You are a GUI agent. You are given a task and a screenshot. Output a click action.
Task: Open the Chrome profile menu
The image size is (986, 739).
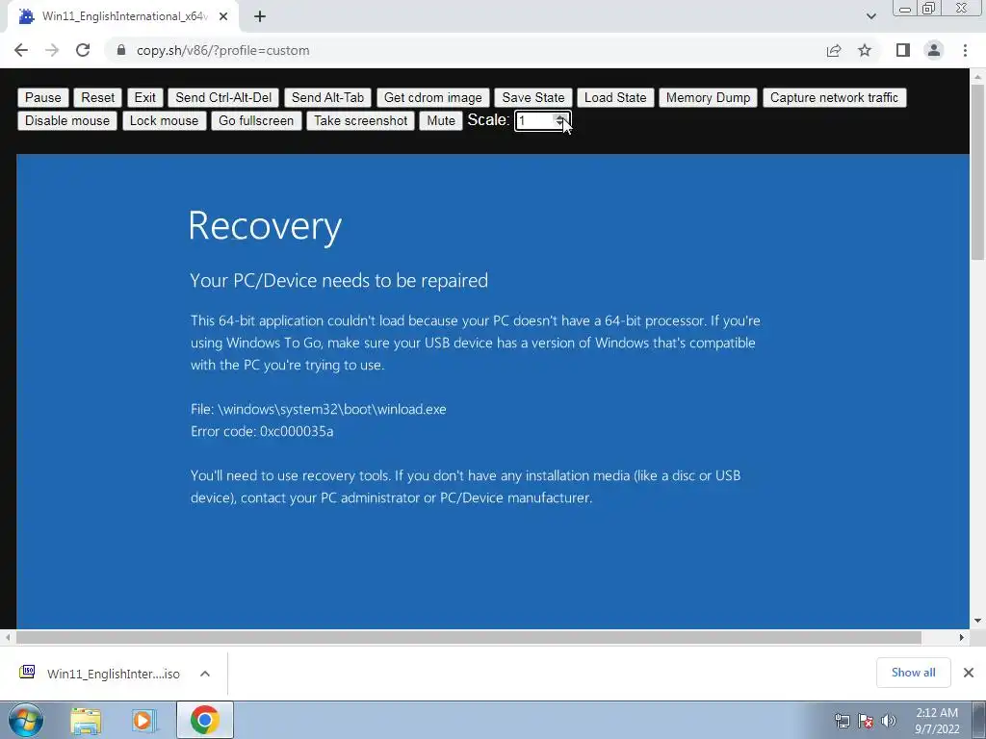coord(934,50)
